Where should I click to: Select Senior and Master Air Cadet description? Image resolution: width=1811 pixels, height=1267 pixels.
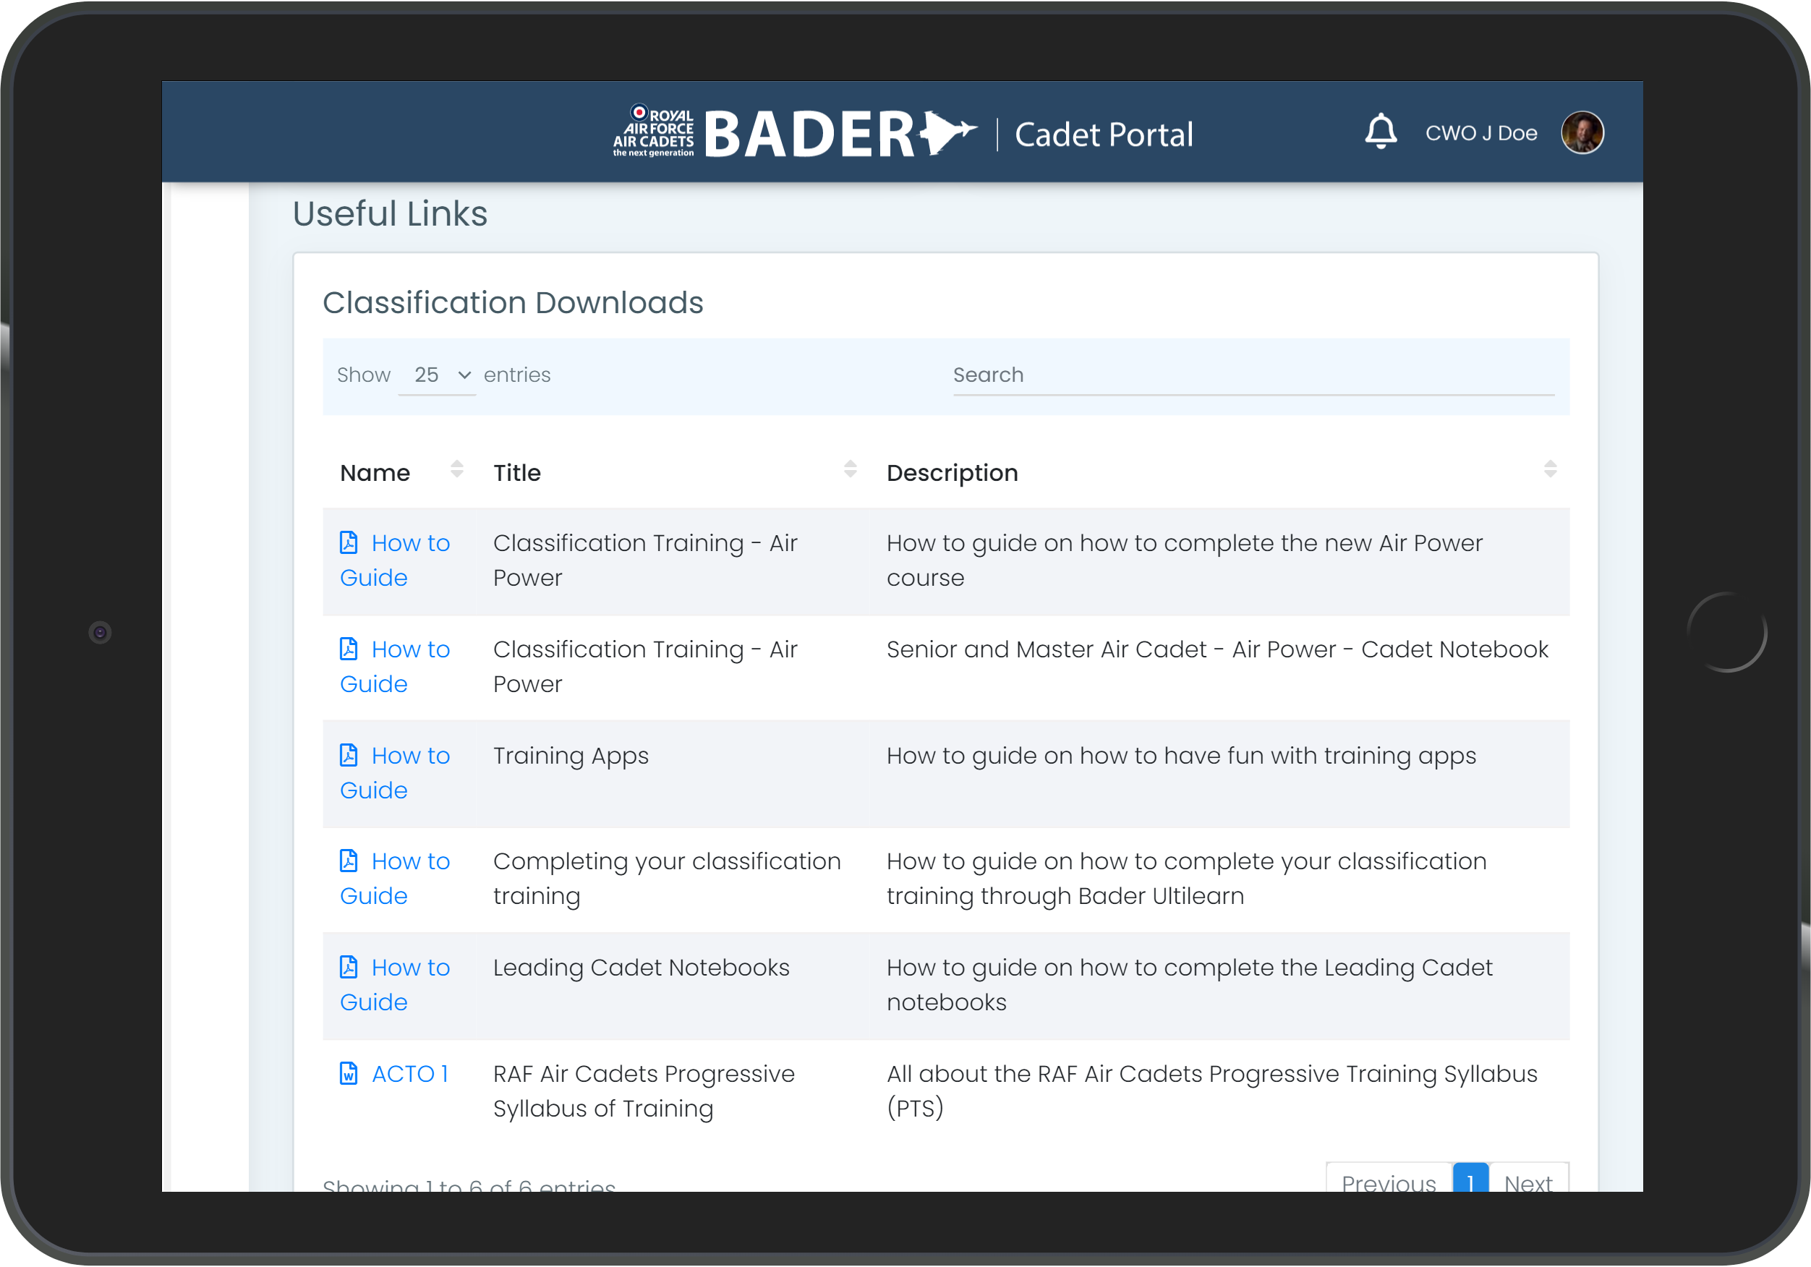coord(1217,649)
